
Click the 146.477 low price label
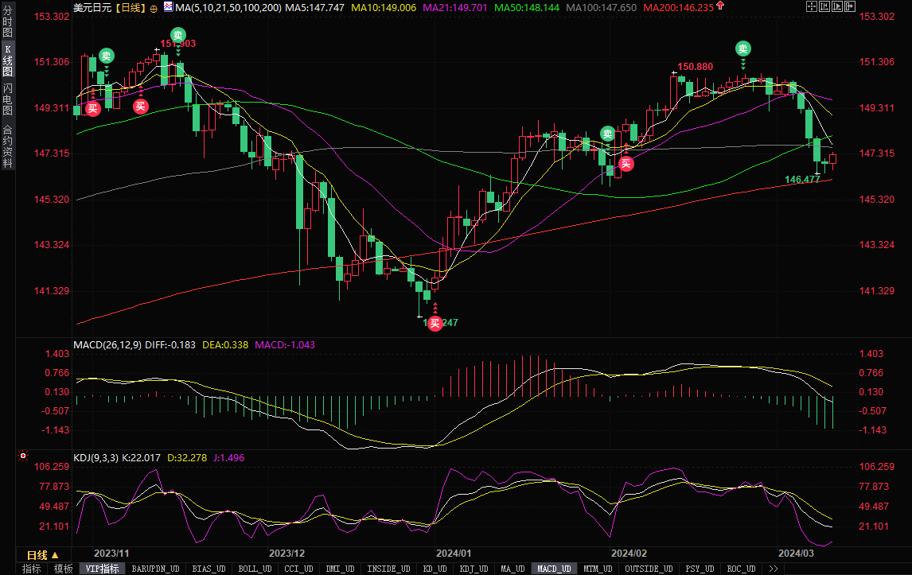click(x=802, y=179)
